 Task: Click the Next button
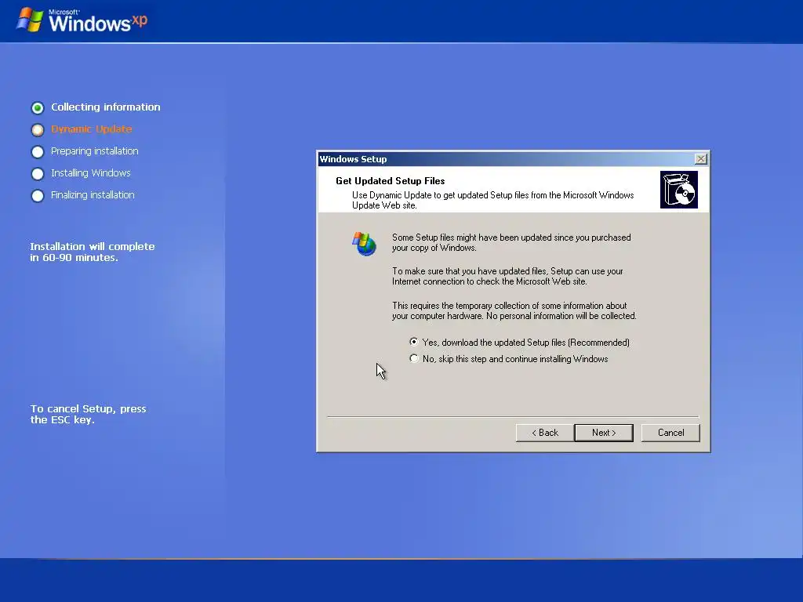(x=604, y=433)
